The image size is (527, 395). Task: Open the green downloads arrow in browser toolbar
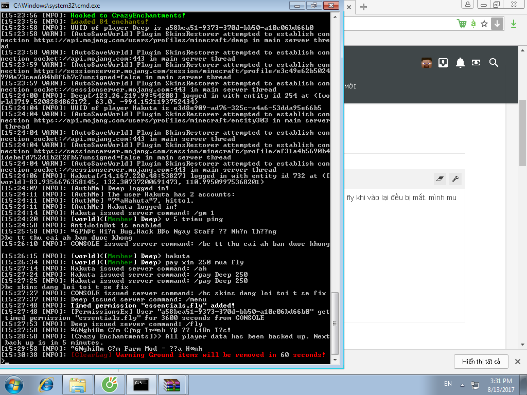(x=514, y=24)
